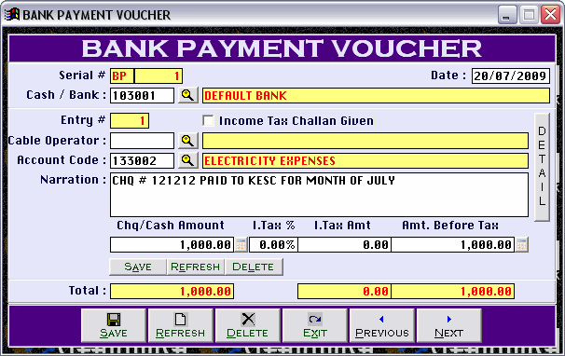Focus the Narration text box
This screenshot has height=356, width=565.
[319, 195]
